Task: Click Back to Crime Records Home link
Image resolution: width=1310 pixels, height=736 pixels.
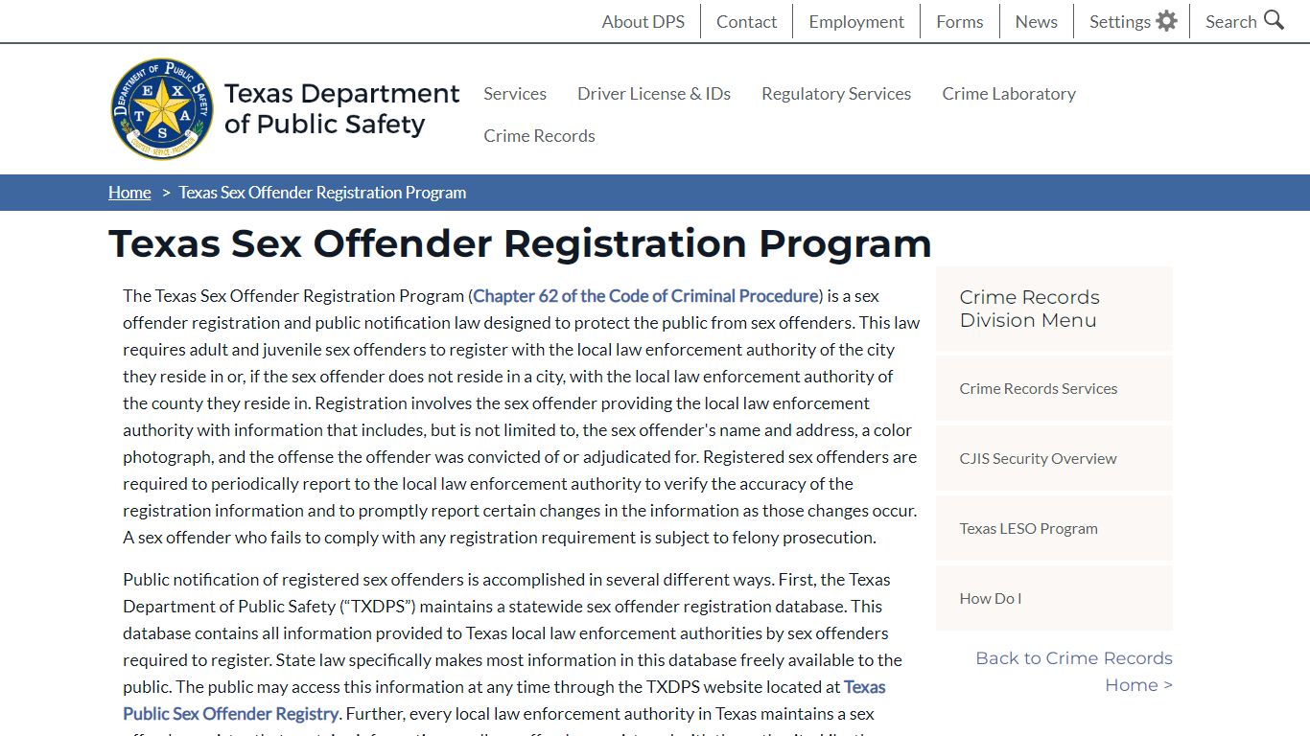Action: coord(1074,671)
